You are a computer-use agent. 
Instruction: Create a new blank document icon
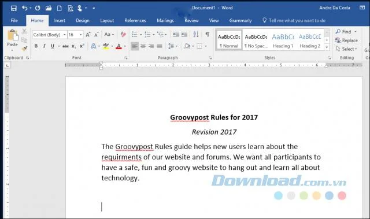pos(59,8)
